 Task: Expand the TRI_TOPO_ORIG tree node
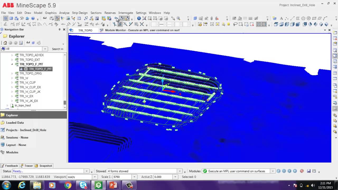point(12,73)
